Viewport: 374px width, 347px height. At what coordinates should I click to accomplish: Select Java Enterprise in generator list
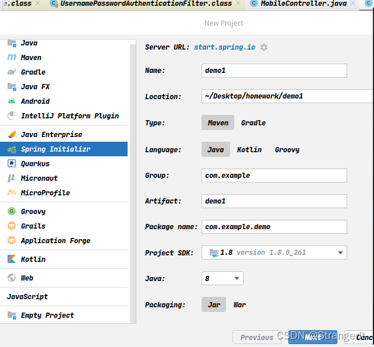tap(63, 135)
